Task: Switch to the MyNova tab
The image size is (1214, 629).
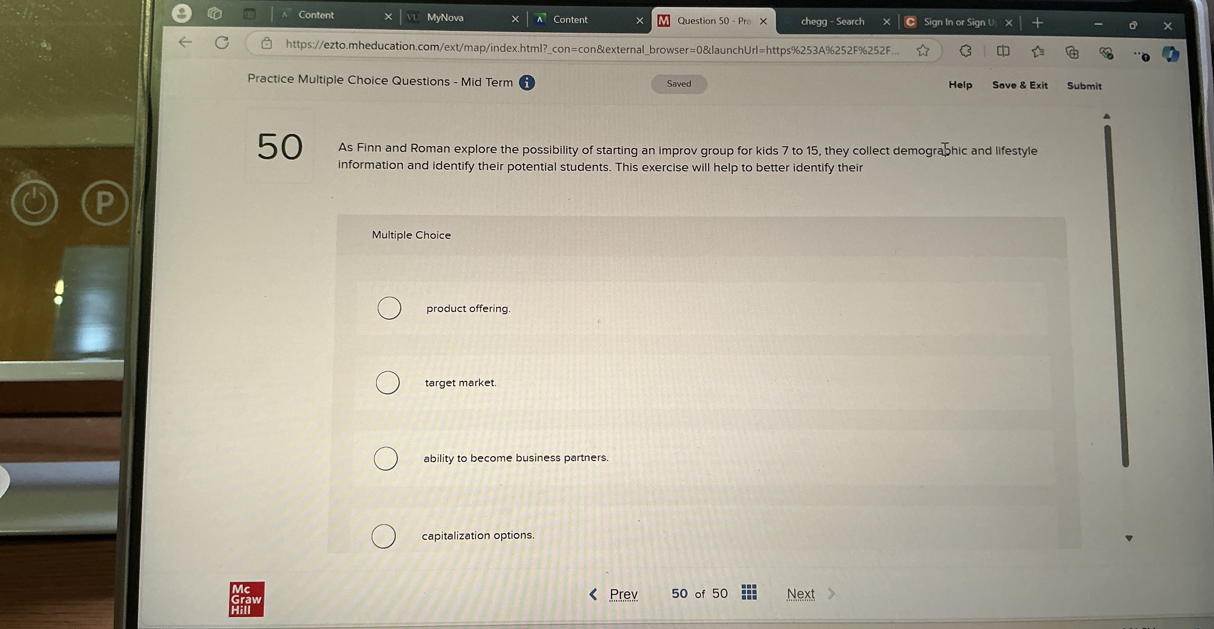Action: [x=445, y=18]
